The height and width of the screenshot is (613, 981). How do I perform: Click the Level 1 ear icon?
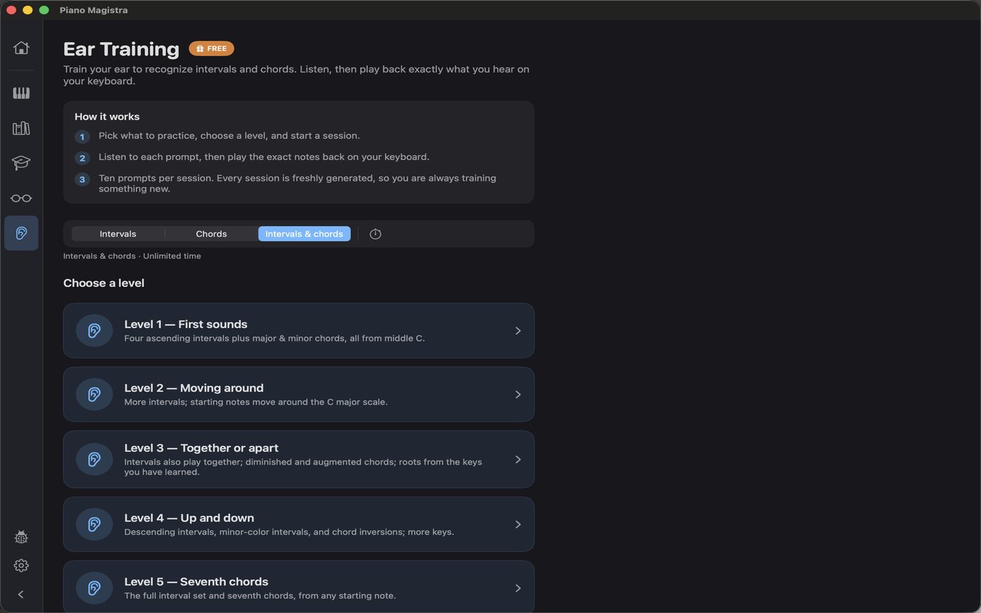click(95, 331)
